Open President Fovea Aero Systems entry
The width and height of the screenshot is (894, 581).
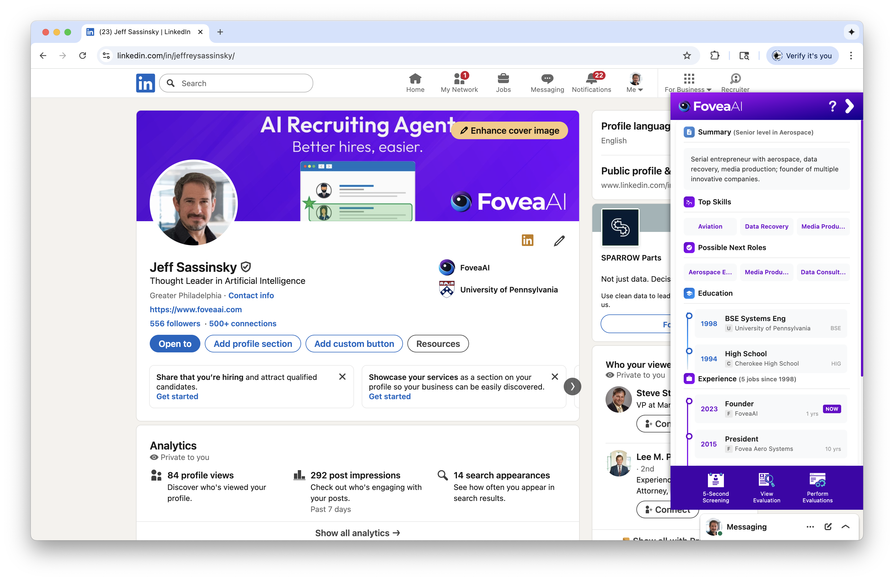(x=770, y=444)
